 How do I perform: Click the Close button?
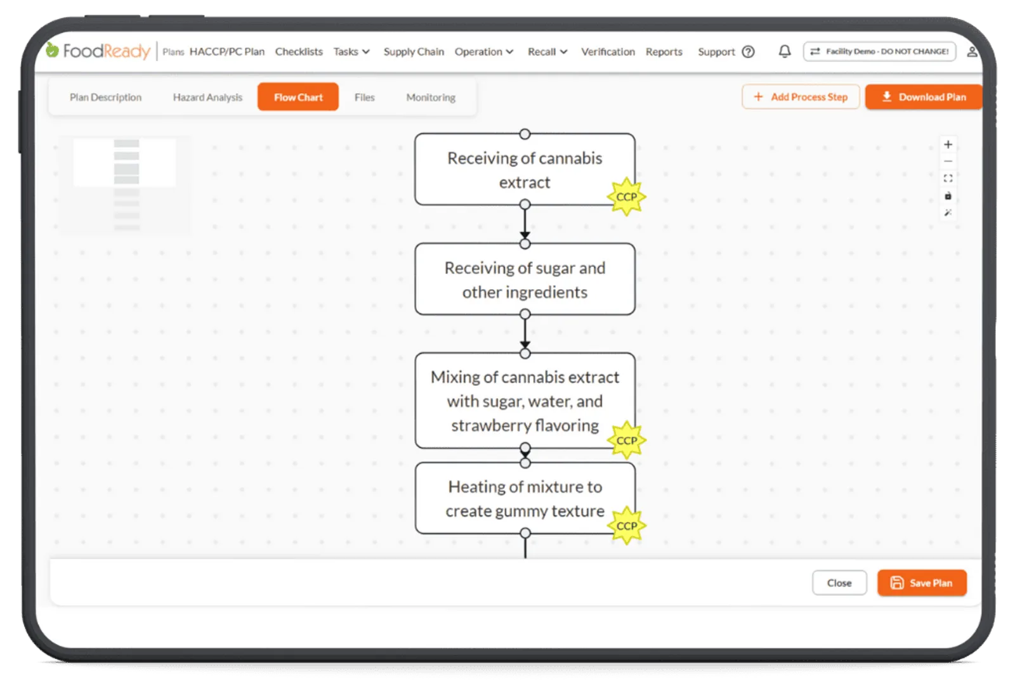[839, 583]
